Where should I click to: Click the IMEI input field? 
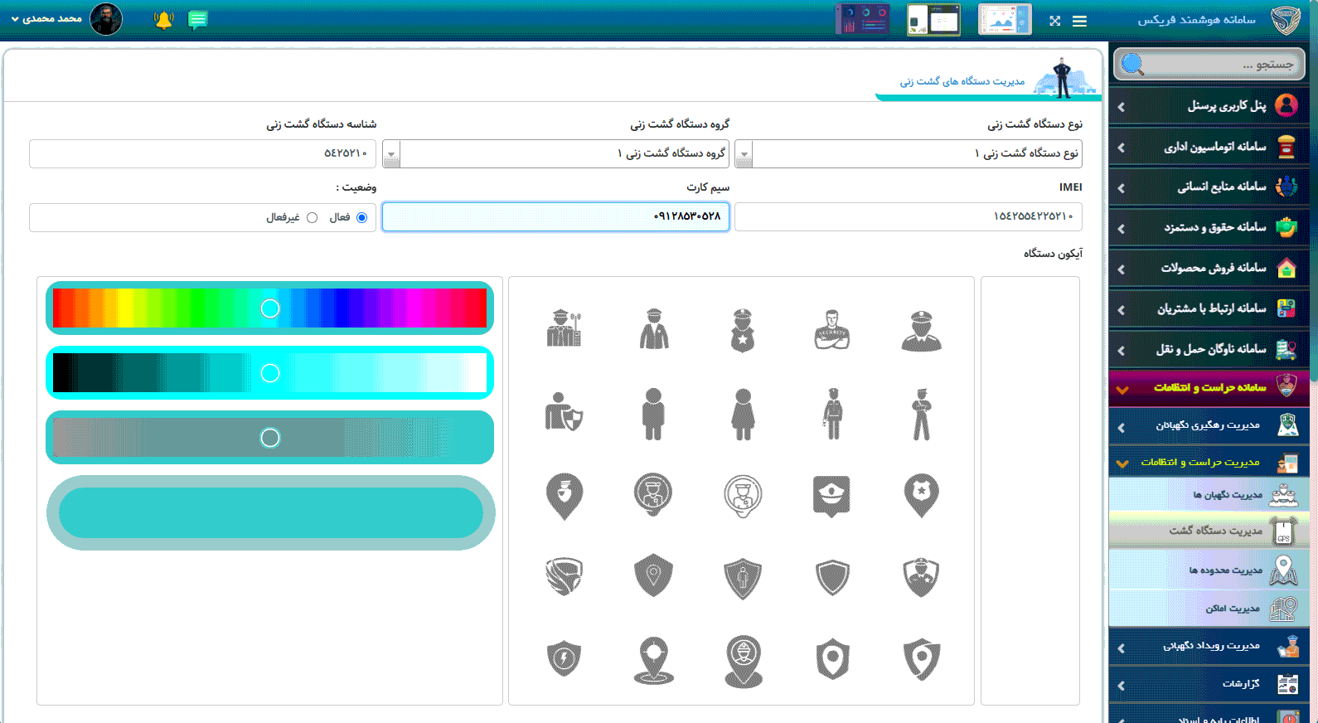(x=908, y=217)
